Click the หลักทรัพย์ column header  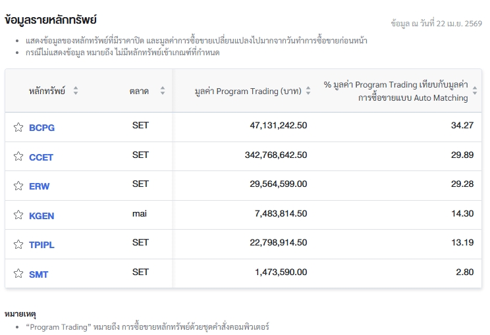[x=47, y=91]
